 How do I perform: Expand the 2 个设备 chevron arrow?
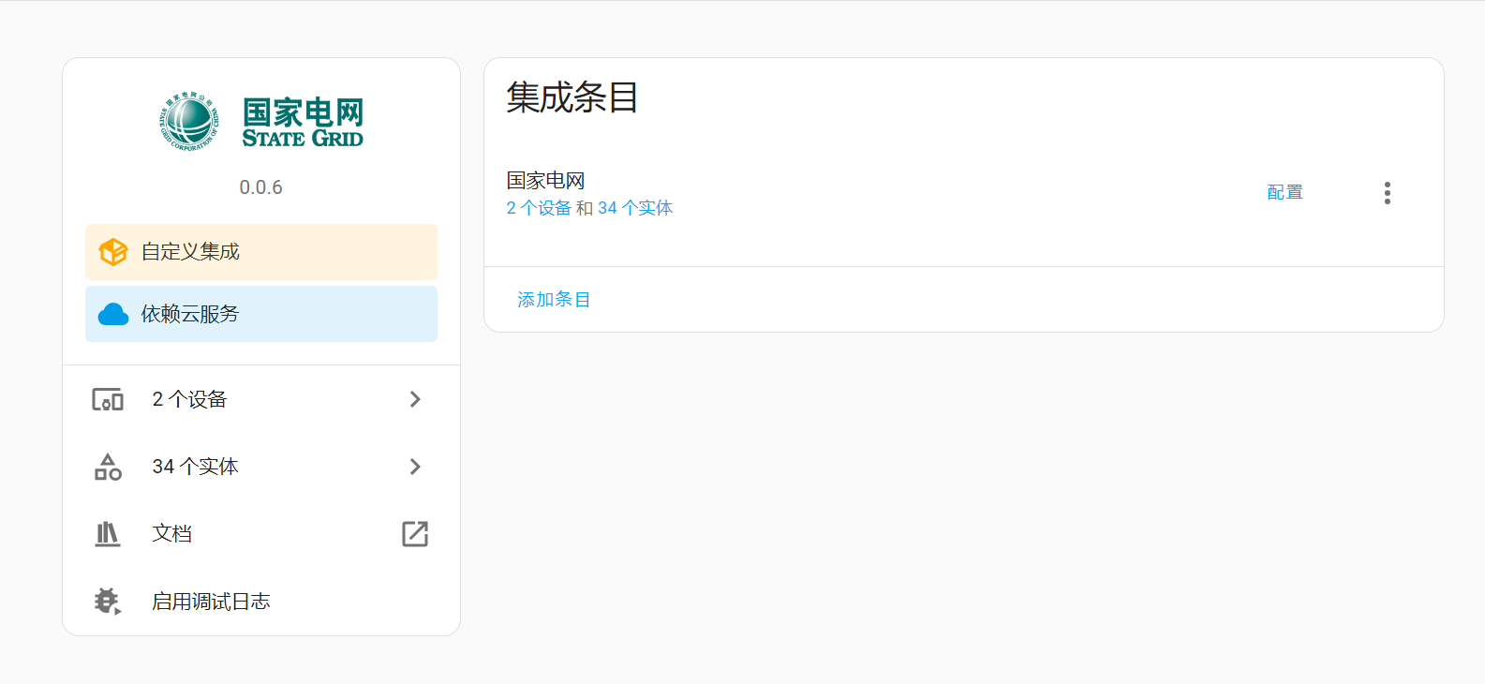415,399
